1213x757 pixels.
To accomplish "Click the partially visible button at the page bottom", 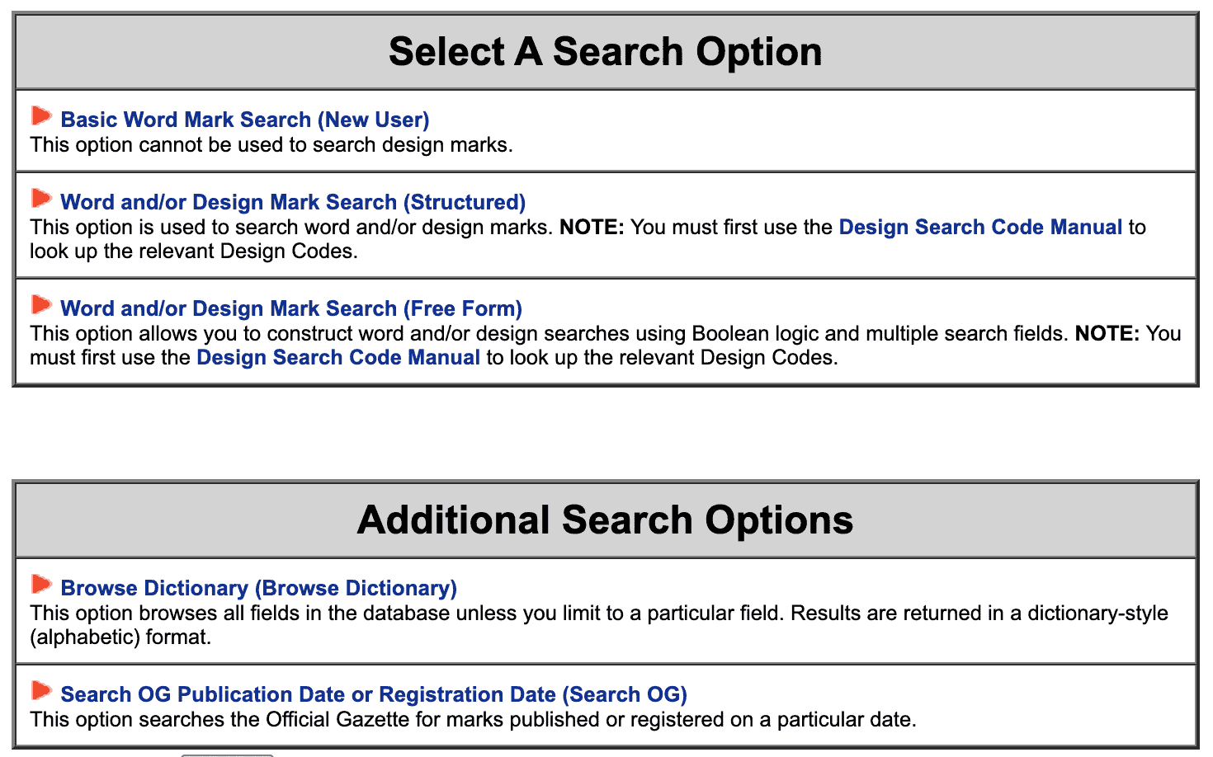I will [227, 754].
